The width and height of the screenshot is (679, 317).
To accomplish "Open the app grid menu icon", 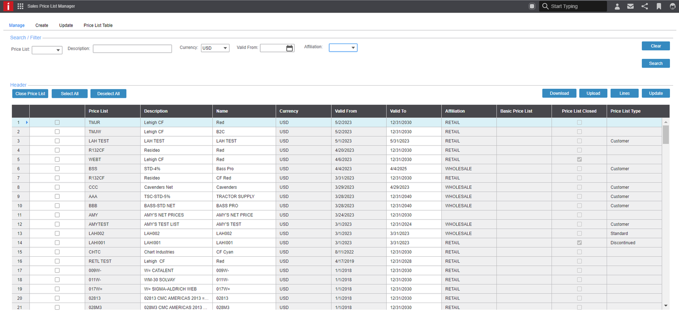I will coord(20,6).
